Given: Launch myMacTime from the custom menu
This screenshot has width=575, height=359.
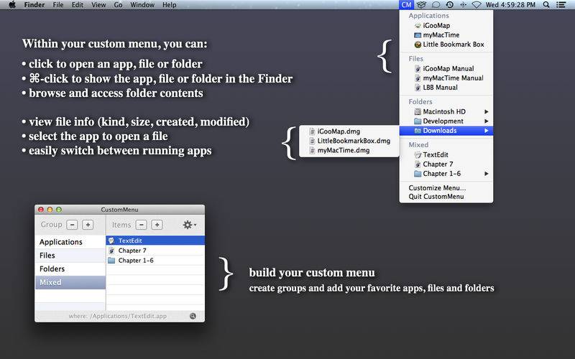Looking at the screenshot, I should [x=446, y=34].
